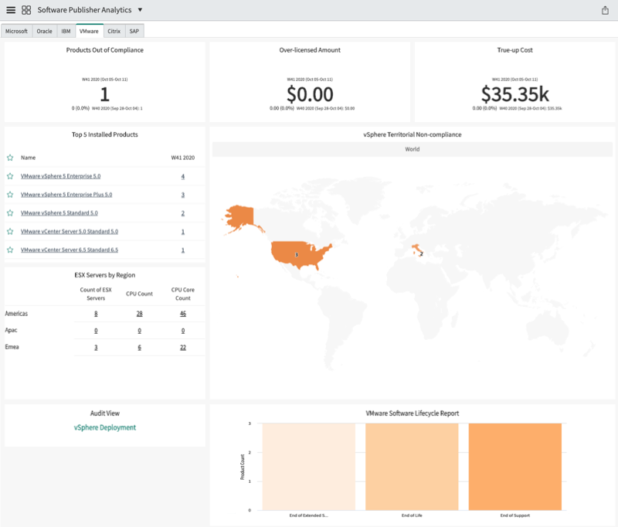The image size is (618, 527).
Task: Switch to the Microsoft tab
Action: tap(16, 31)
